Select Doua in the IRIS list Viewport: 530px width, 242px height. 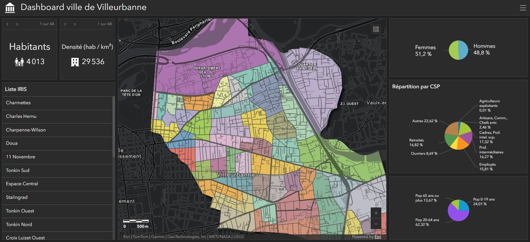coord(57,143)
